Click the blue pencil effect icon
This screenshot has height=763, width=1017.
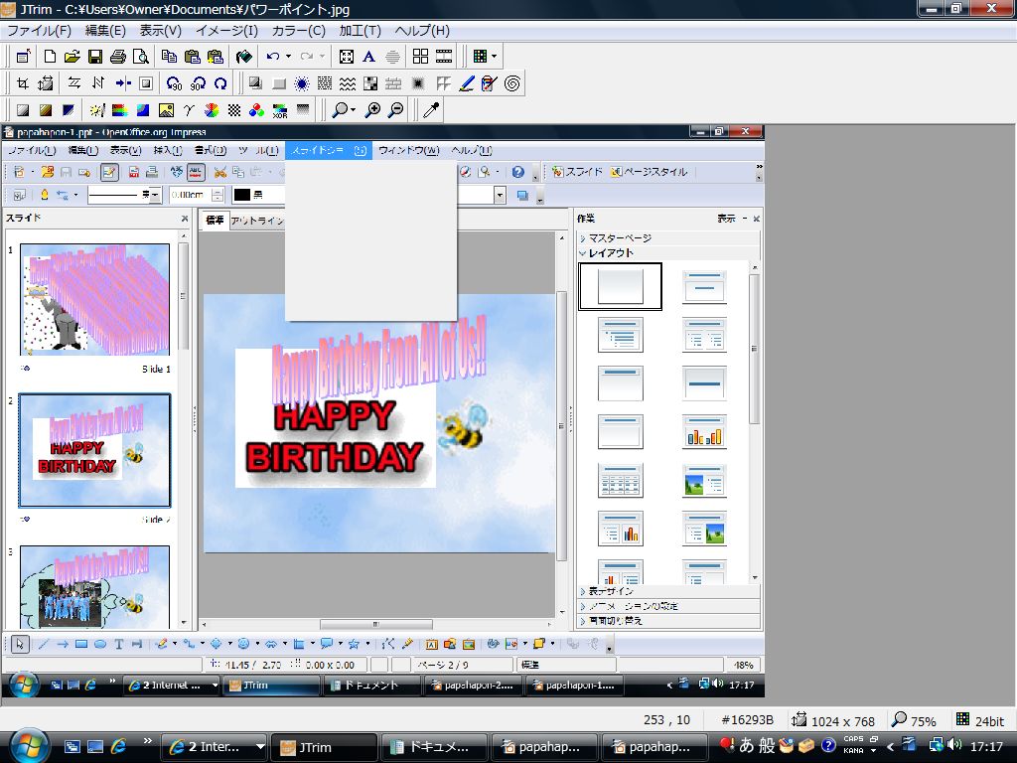point(467,83)
